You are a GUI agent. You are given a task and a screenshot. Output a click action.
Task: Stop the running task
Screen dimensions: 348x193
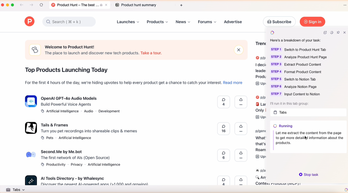click(x=309, y=175)
